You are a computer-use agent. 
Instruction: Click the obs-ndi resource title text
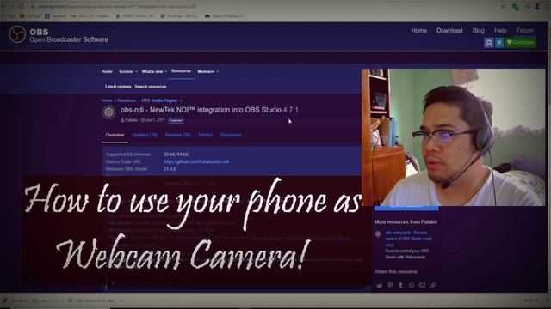pos(209,110)
